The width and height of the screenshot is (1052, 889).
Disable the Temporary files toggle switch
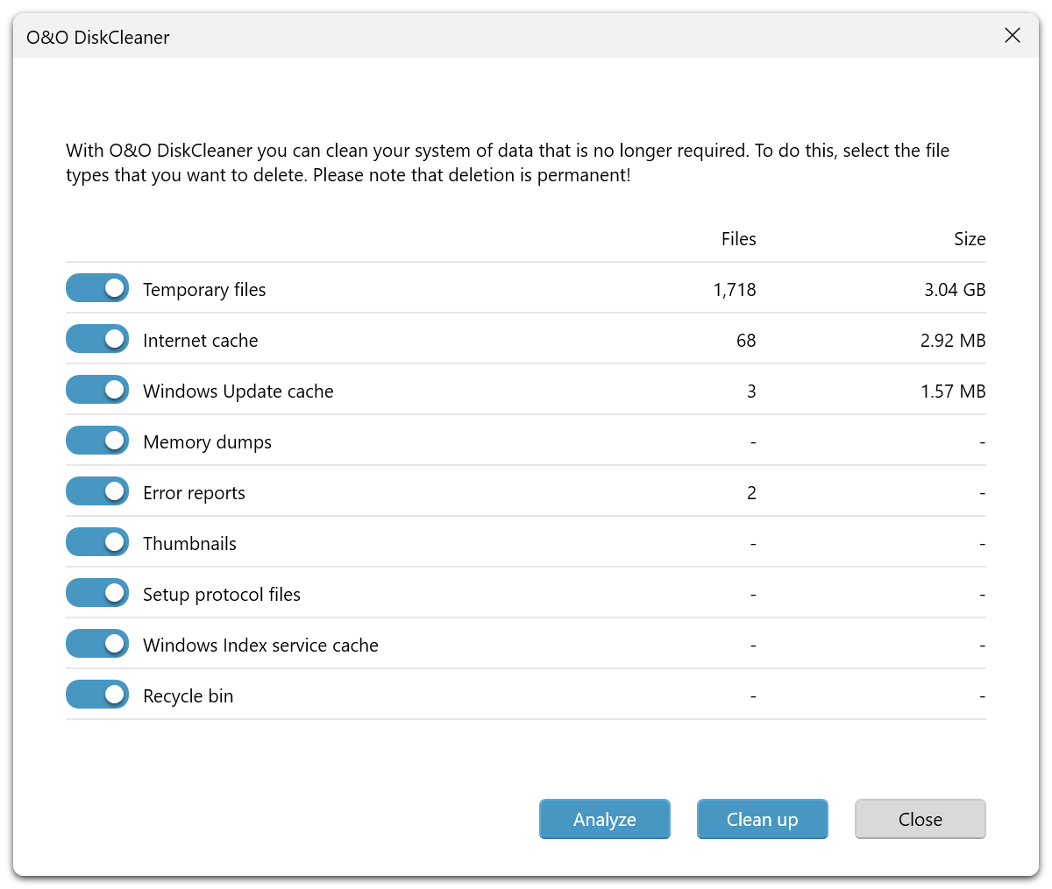(x=97, y=288)
